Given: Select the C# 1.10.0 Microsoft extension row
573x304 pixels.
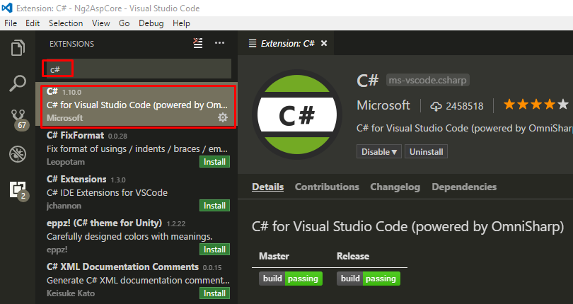Looking at the screenshot, I should coord(137,105).
